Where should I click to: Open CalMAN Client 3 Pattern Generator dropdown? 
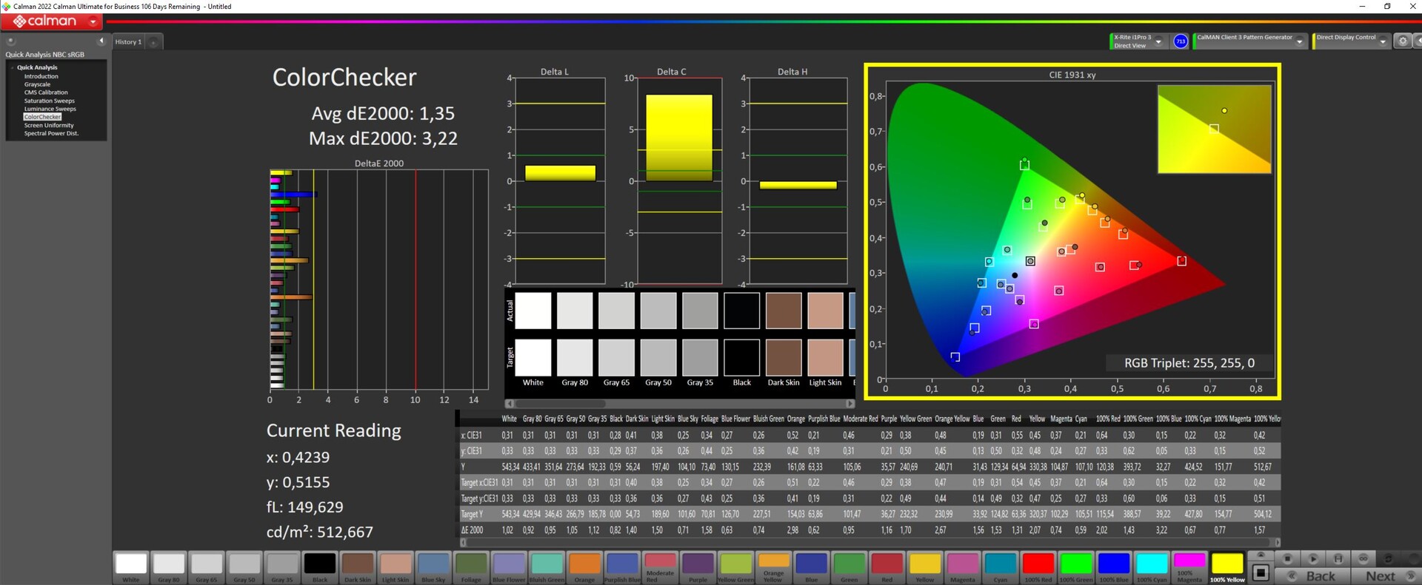click(1299, 42)
